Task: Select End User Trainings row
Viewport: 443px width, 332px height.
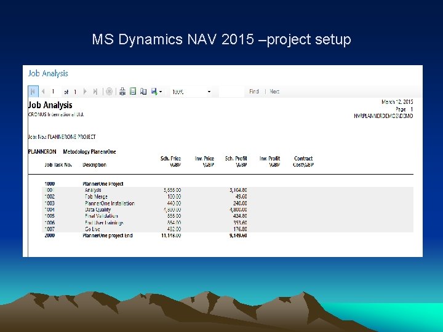Action: (228, 223)
